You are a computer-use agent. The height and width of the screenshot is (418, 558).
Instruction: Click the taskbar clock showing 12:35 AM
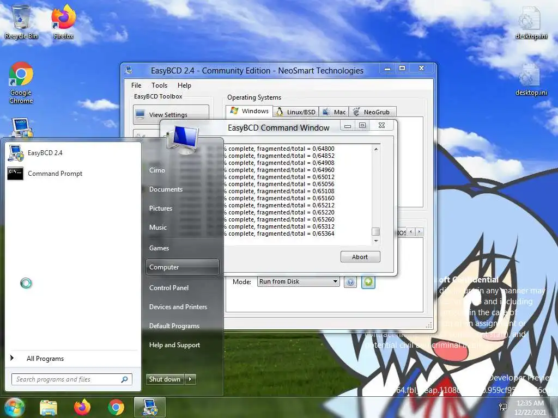(x=530, y=407)
